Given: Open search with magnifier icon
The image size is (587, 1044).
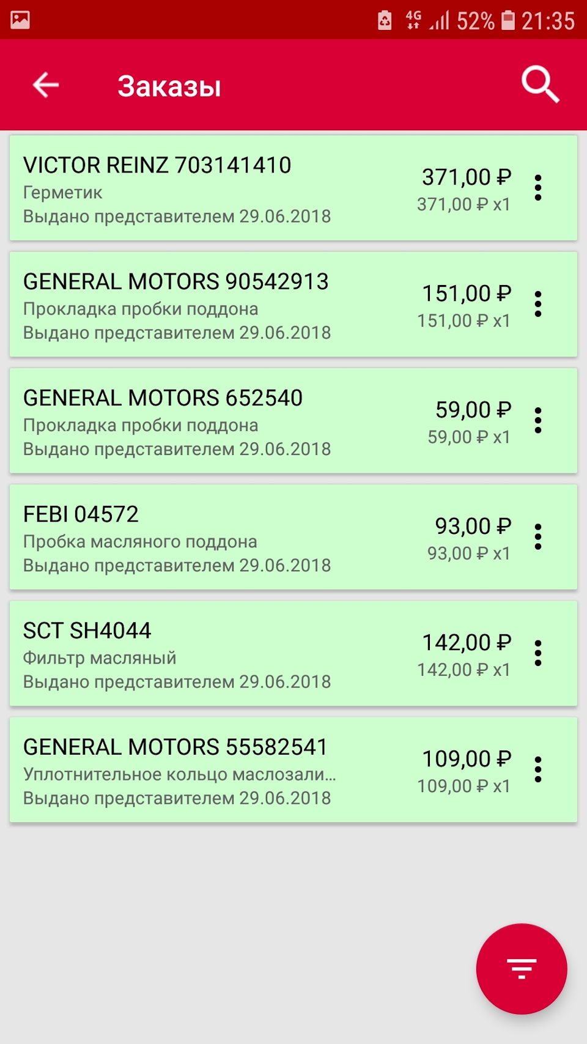Looking at the screenshot, I should click(x=540, y=85).
